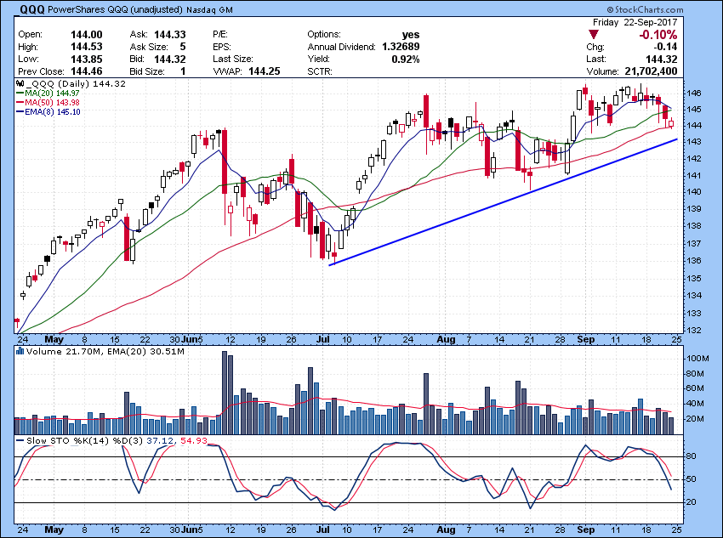723x538 pixels.
Task: Click the SCTR: label in quote header
Action: click(320, 71)
